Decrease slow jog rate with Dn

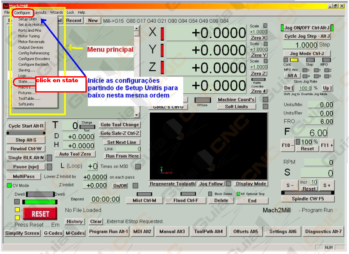coord(288,88)
